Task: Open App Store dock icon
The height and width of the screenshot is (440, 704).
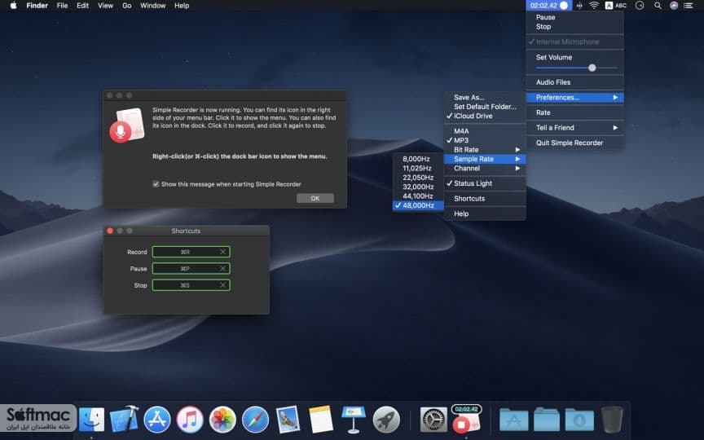Action: (x=156, y=420)
